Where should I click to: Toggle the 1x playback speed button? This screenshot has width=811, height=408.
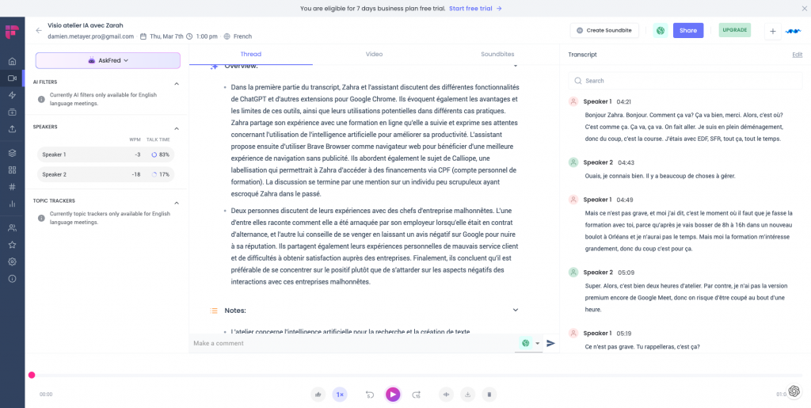pyautogui.click(x=340, y=394)
